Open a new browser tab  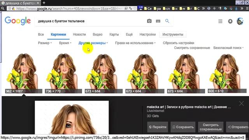[x=44, y=3]
